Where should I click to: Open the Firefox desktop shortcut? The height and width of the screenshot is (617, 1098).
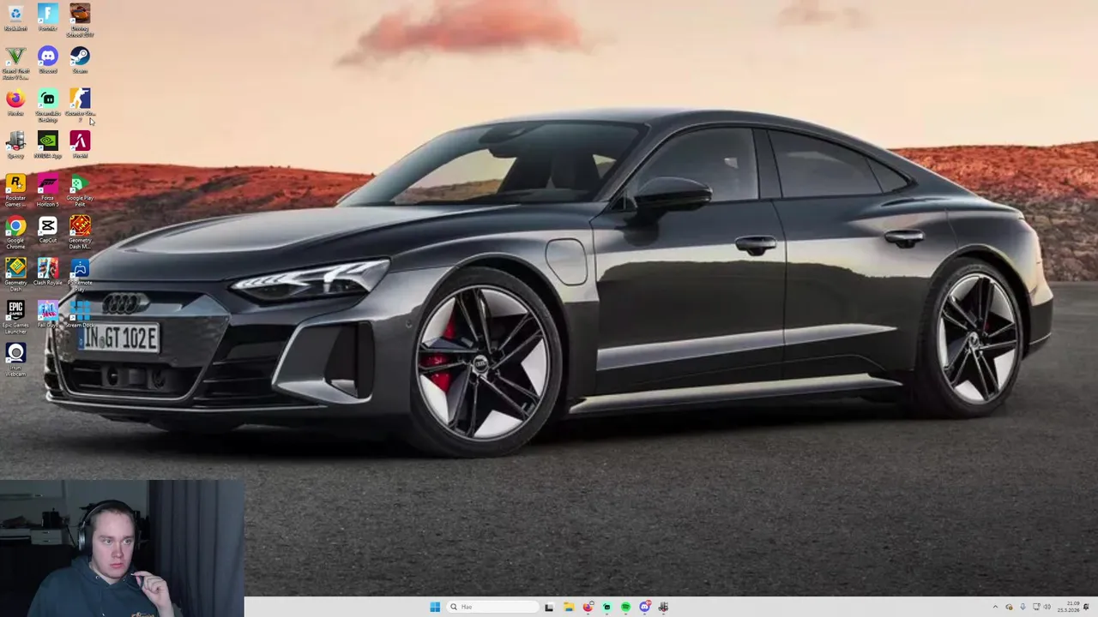coord(15,103)
